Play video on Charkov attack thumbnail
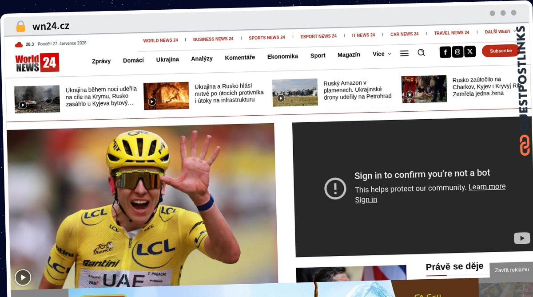This screenshot has width=533, height=297. 410,95
